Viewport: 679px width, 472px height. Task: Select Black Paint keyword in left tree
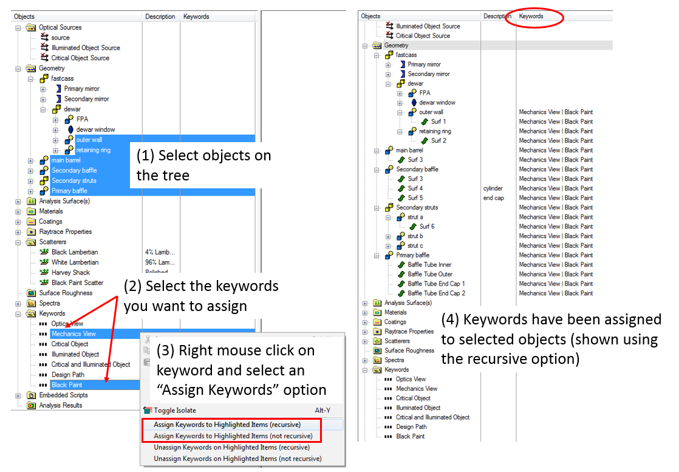coord(67,385)
